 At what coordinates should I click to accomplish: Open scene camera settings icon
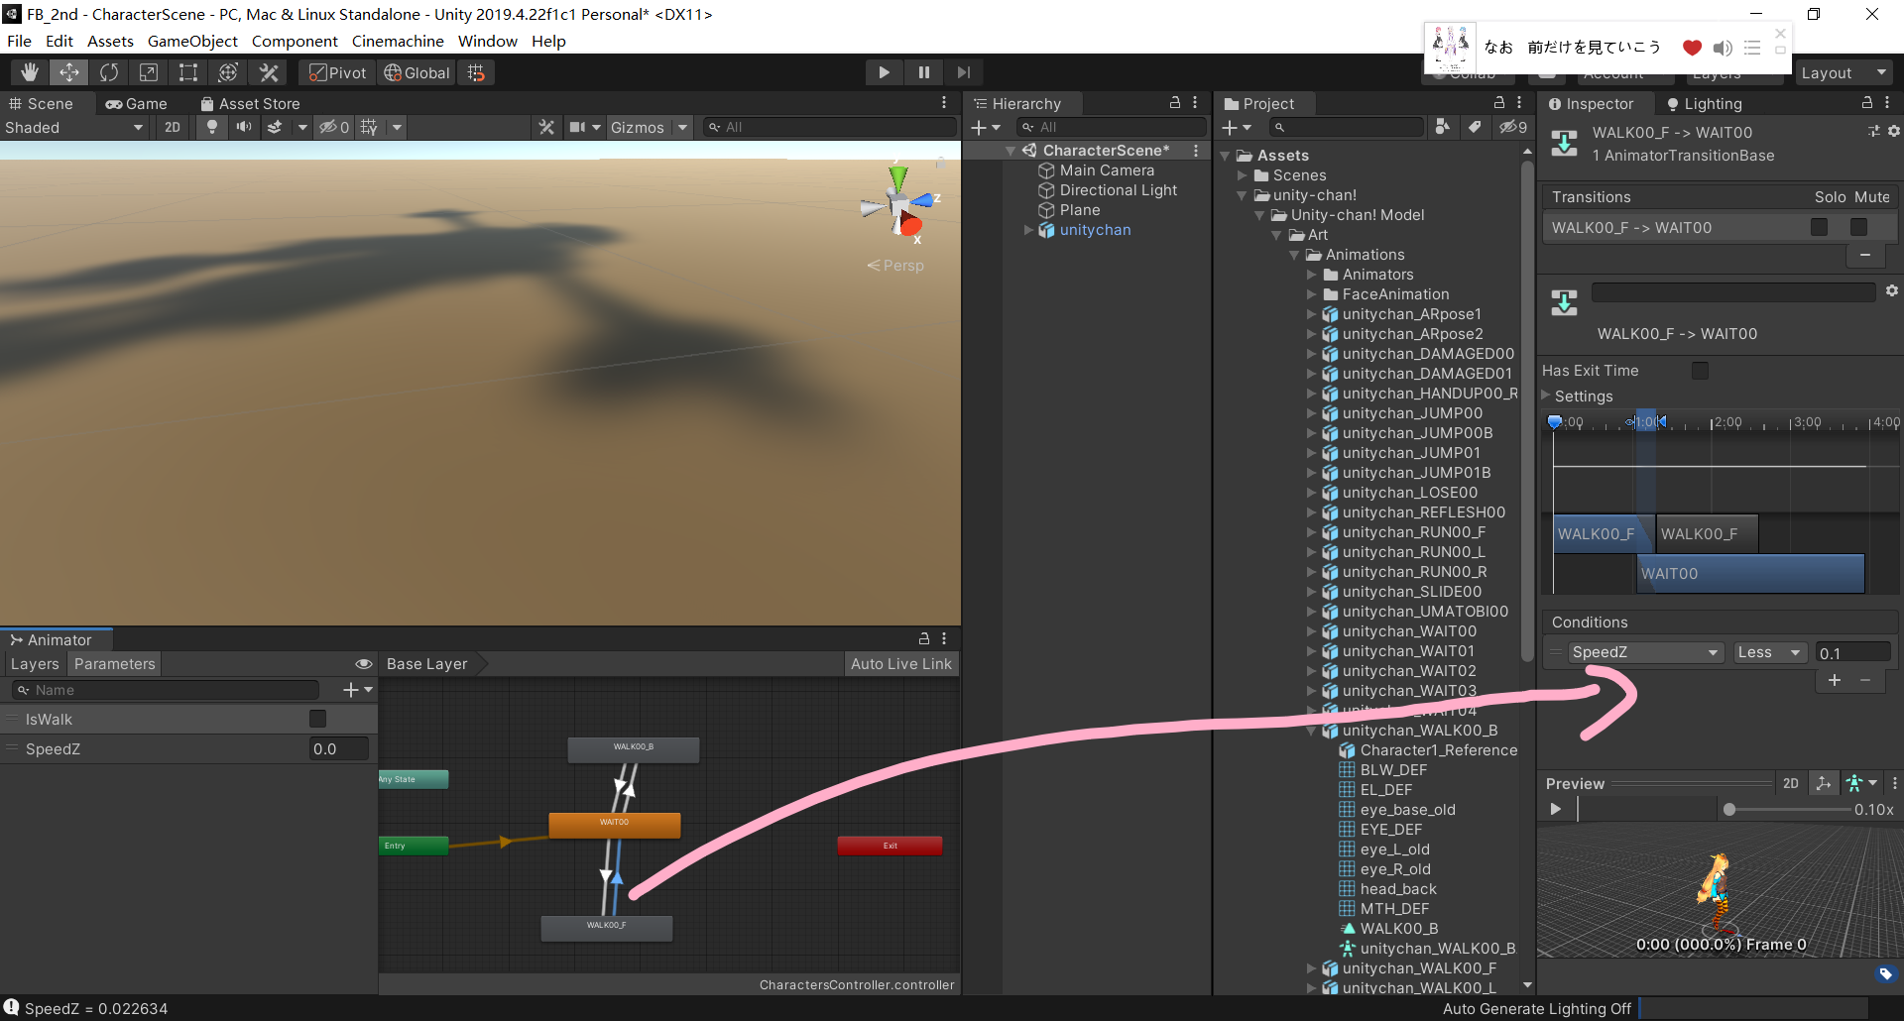(x=577, y=127)
